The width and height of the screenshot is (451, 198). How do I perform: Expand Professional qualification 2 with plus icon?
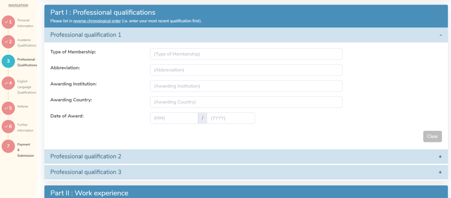440,157
